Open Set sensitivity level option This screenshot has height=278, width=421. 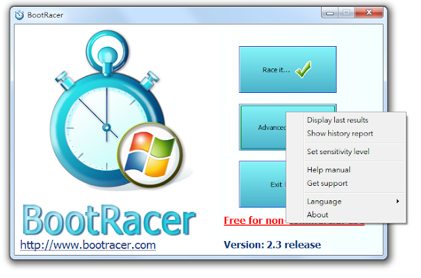click(346, 152)
